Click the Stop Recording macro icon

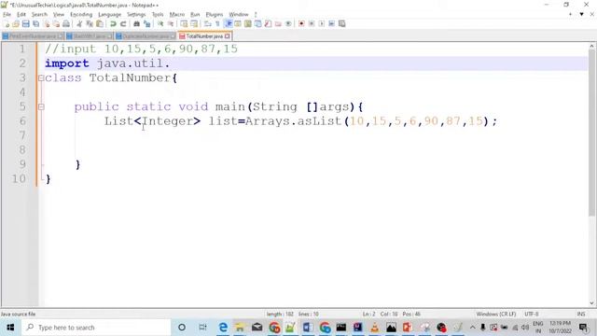tap(312, 23)
